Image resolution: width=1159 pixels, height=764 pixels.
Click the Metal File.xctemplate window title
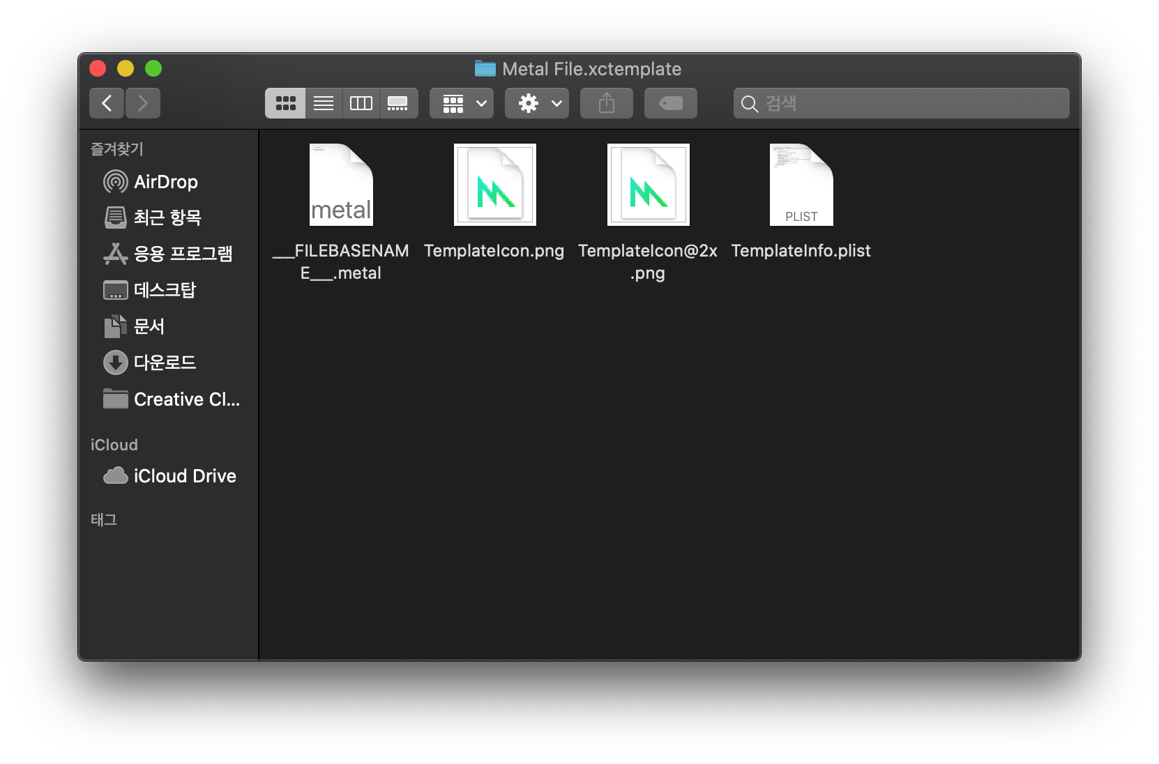pyautogui.click(x=592, y=69)
